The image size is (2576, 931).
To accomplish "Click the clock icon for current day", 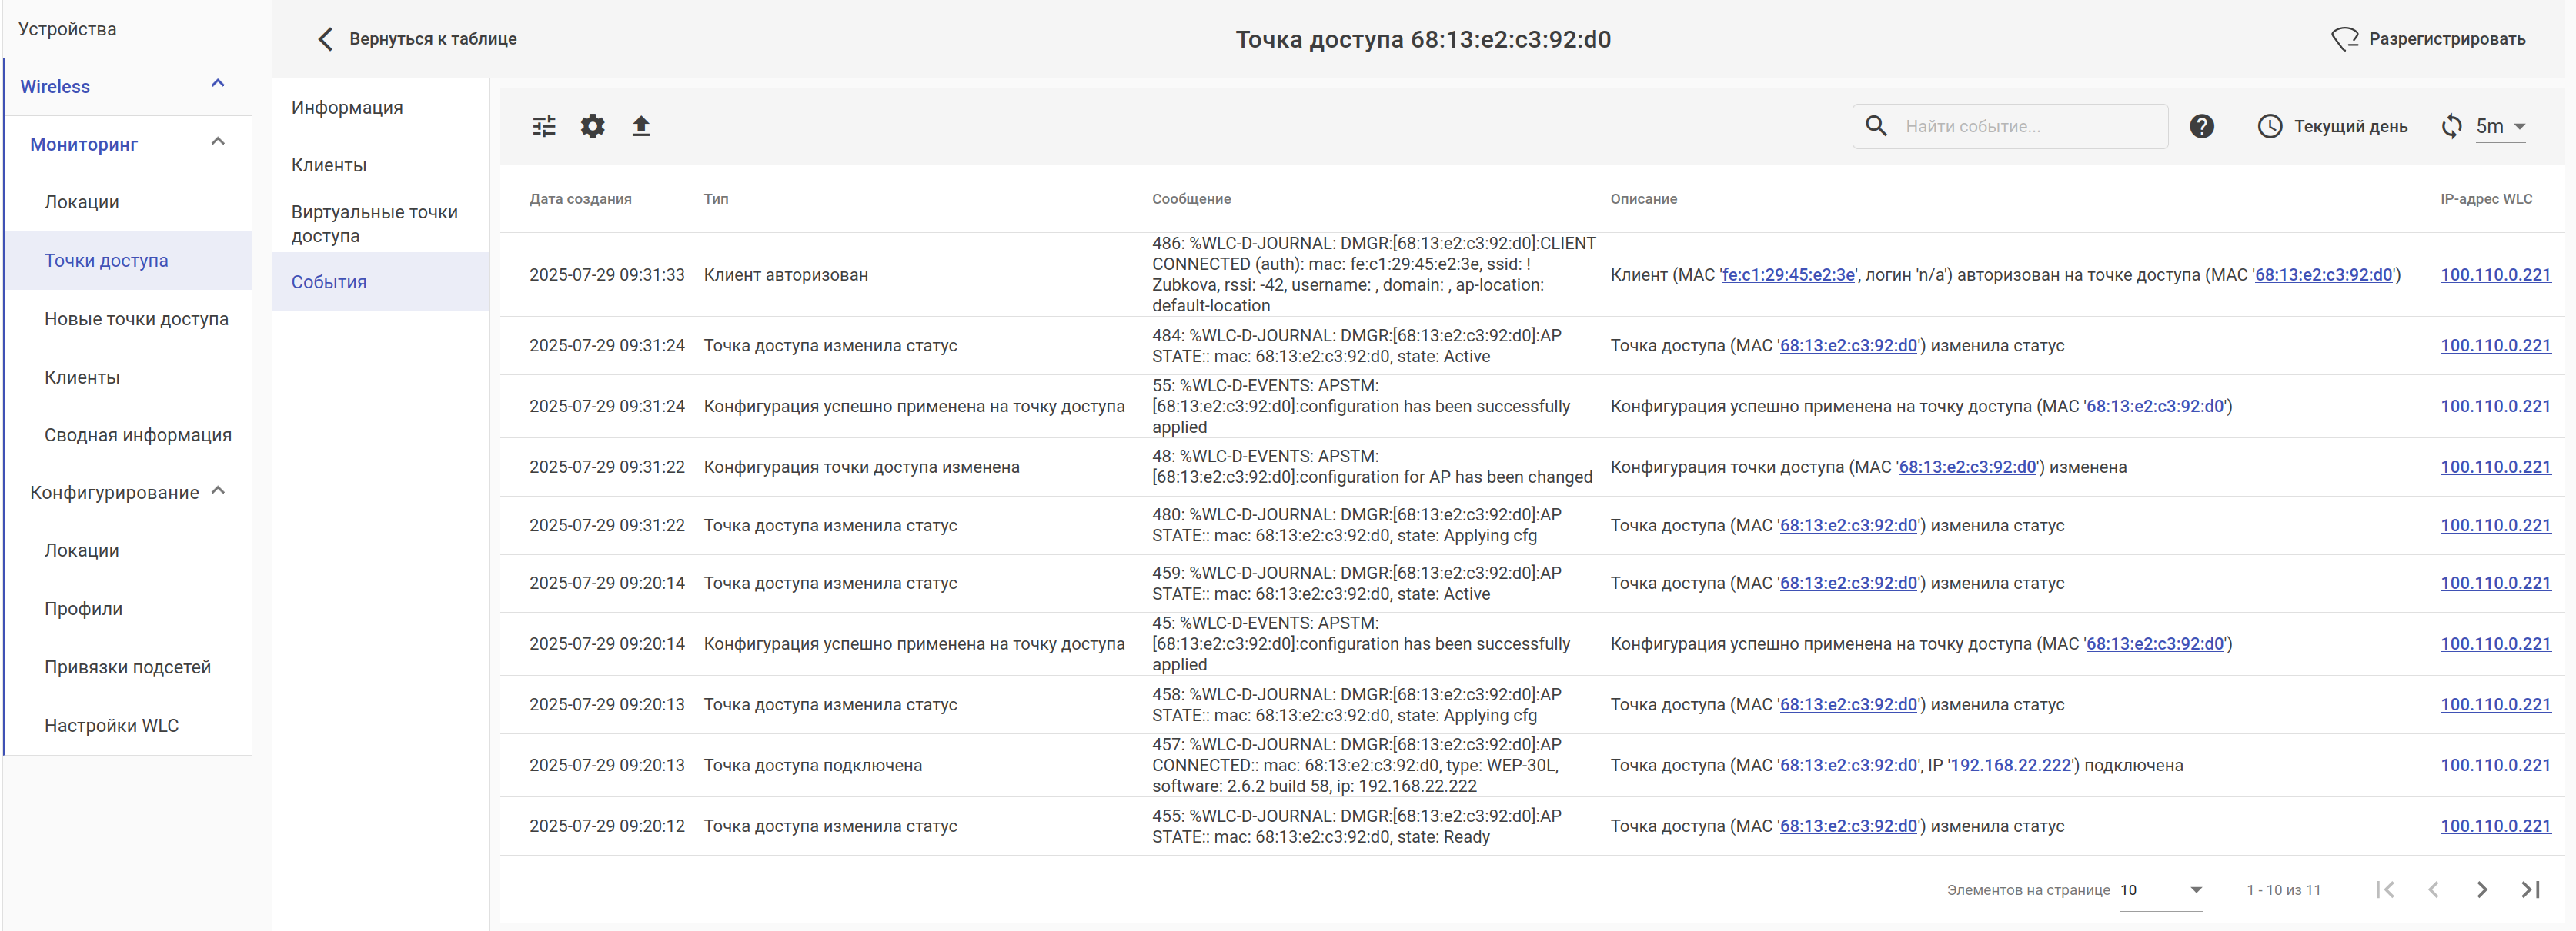I will (x=2269, y=126).
